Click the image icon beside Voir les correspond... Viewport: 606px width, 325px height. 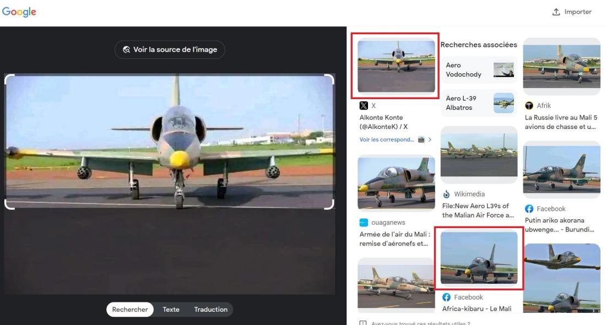(421, 139)
